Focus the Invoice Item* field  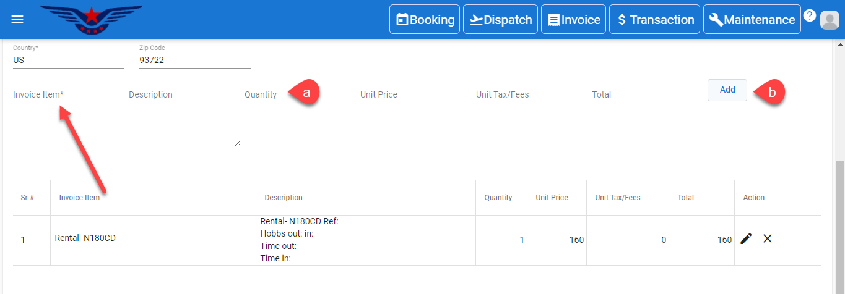coord(68,95)
